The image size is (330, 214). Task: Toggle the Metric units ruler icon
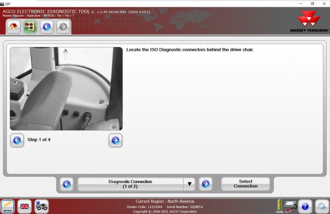pyautogui.click(x=8, y=206)
